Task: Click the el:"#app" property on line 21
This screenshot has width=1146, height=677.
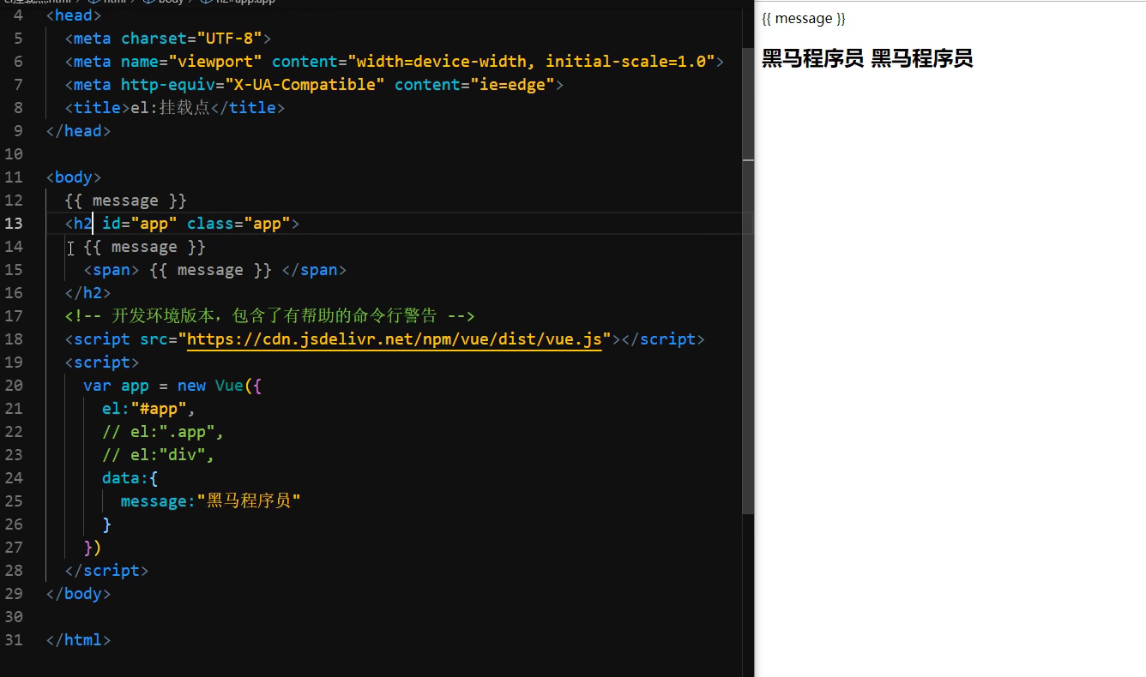Action: (x=148, y=409)
